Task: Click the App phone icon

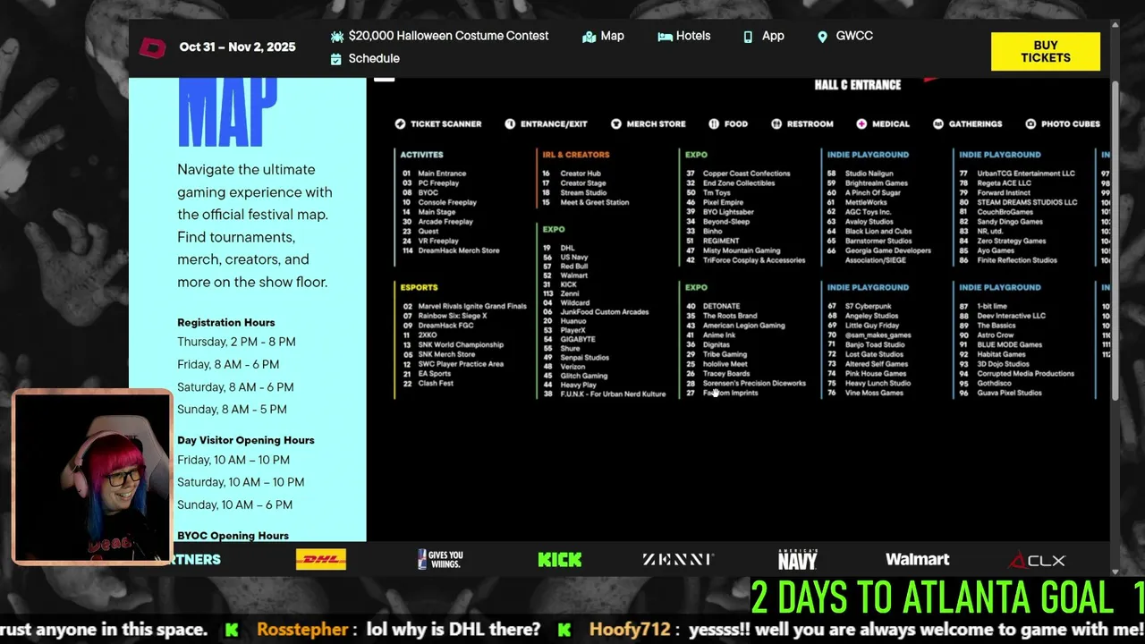Action: (748, 37)
